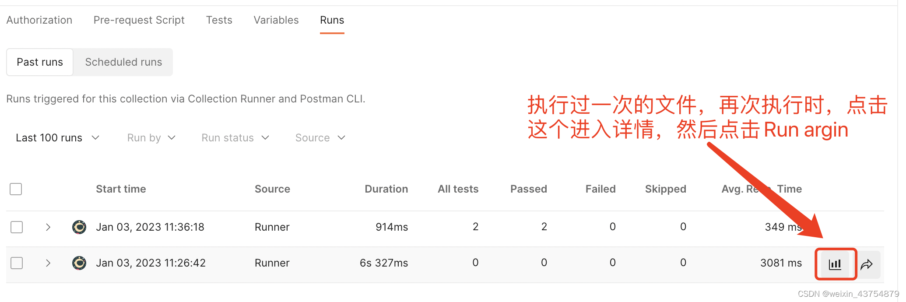Image resolution: width=906 pixels, height=302 pixels.
Task: Select the Past runs button
Action: tap(40, 62)
